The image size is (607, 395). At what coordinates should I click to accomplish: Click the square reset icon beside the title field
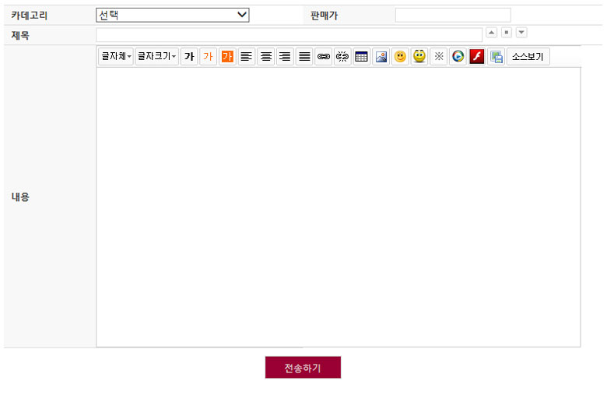click(x=507, y=33)
